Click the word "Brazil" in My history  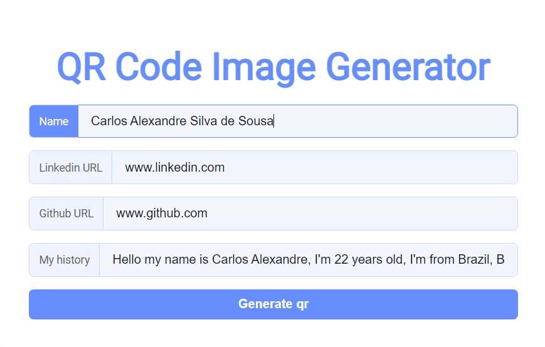click(x=473, y=259)
